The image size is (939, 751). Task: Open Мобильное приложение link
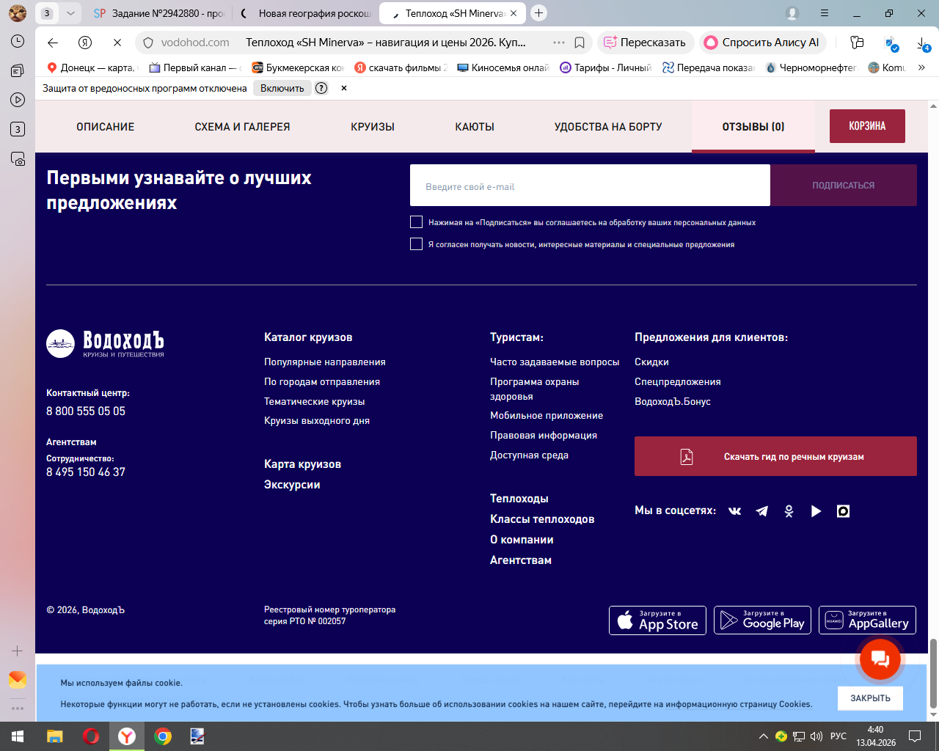coord(547,415)
